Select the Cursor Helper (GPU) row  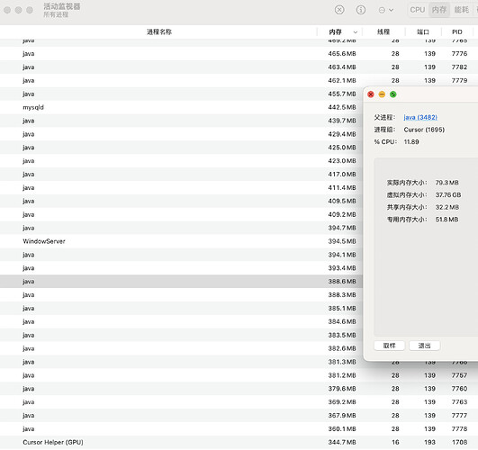[x=239, y=442]
